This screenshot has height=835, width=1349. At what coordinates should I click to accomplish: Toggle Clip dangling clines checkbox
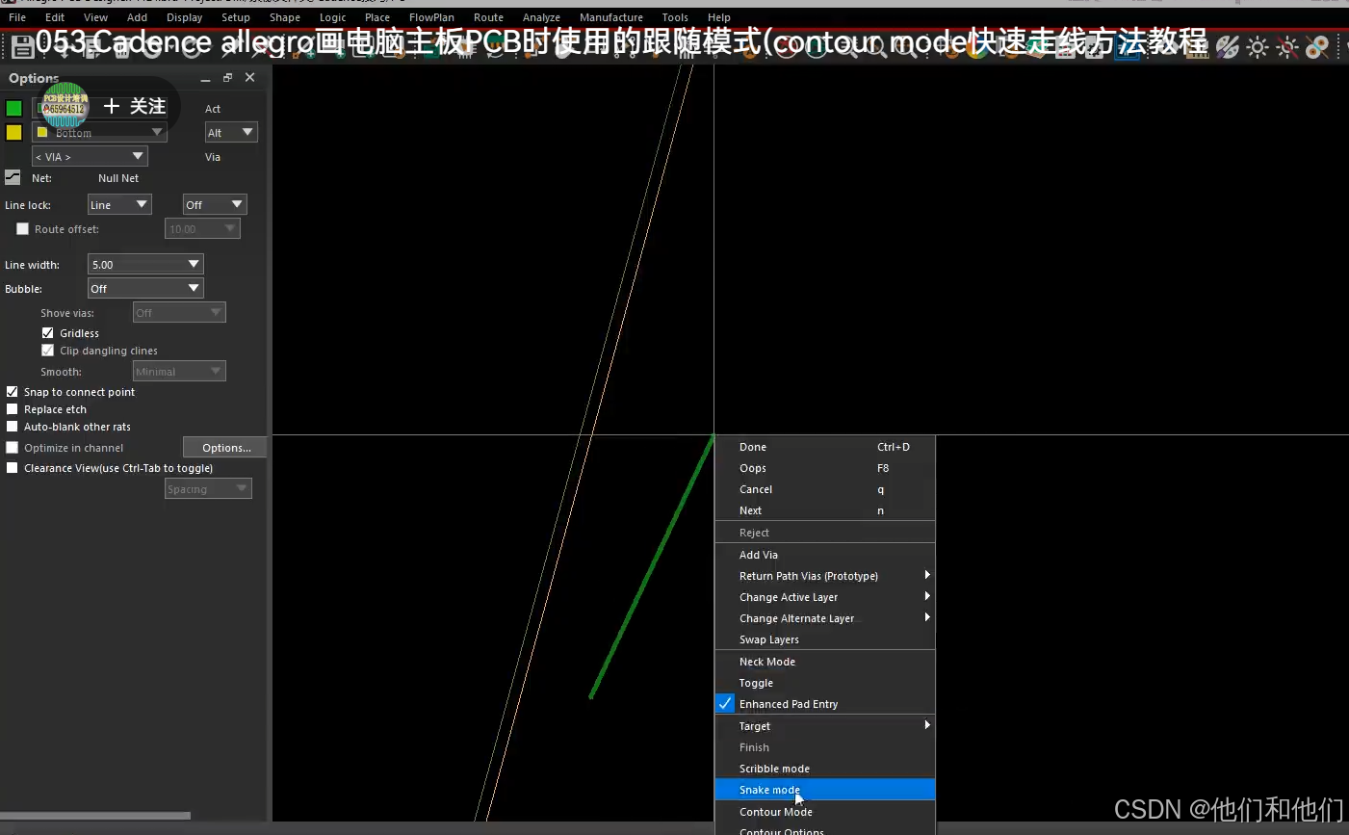(47, 351)
